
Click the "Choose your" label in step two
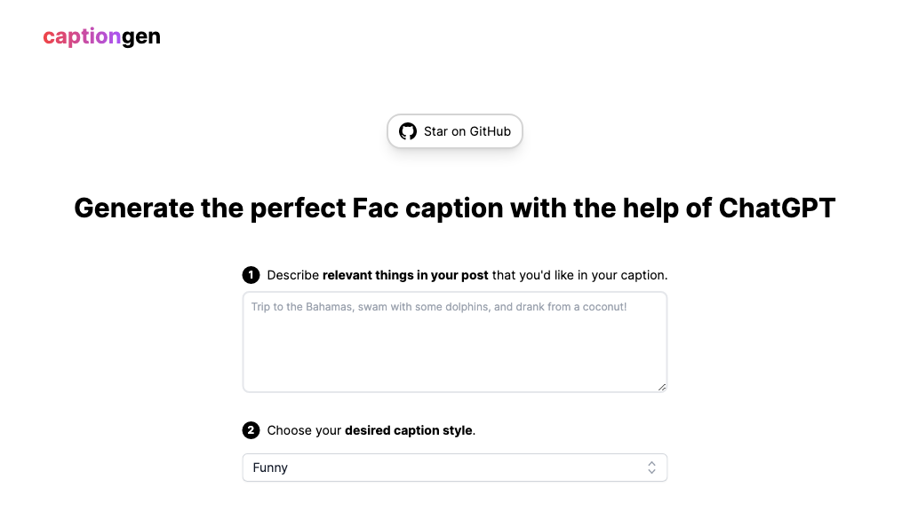click(304, 430)
